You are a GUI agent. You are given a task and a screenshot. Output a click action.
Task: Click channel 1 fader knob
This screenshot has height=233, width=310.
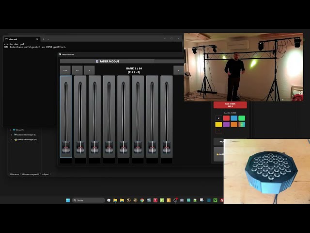tap(66, 147)
